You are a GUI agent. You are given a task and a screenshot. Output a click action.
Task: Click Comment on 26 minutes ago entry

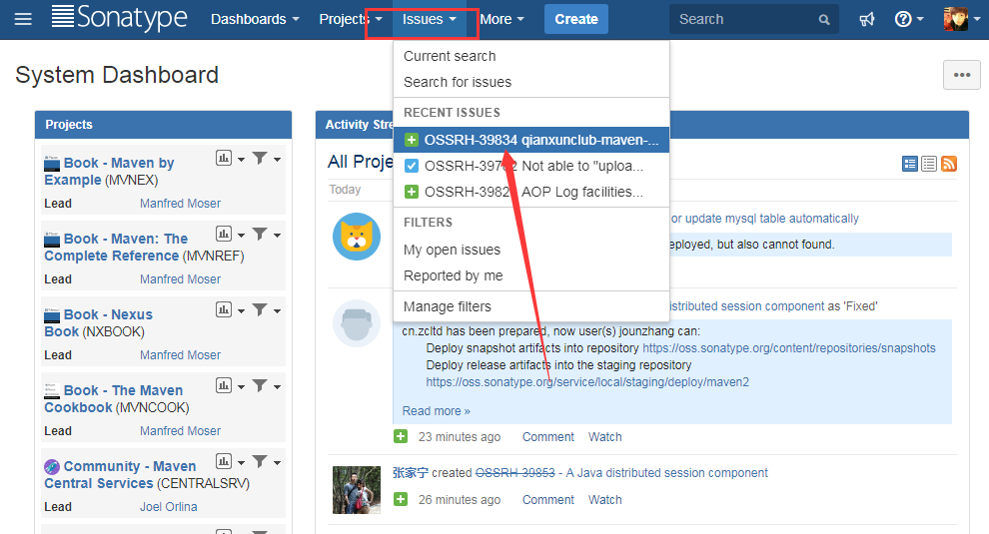click(x=548, y=500)
